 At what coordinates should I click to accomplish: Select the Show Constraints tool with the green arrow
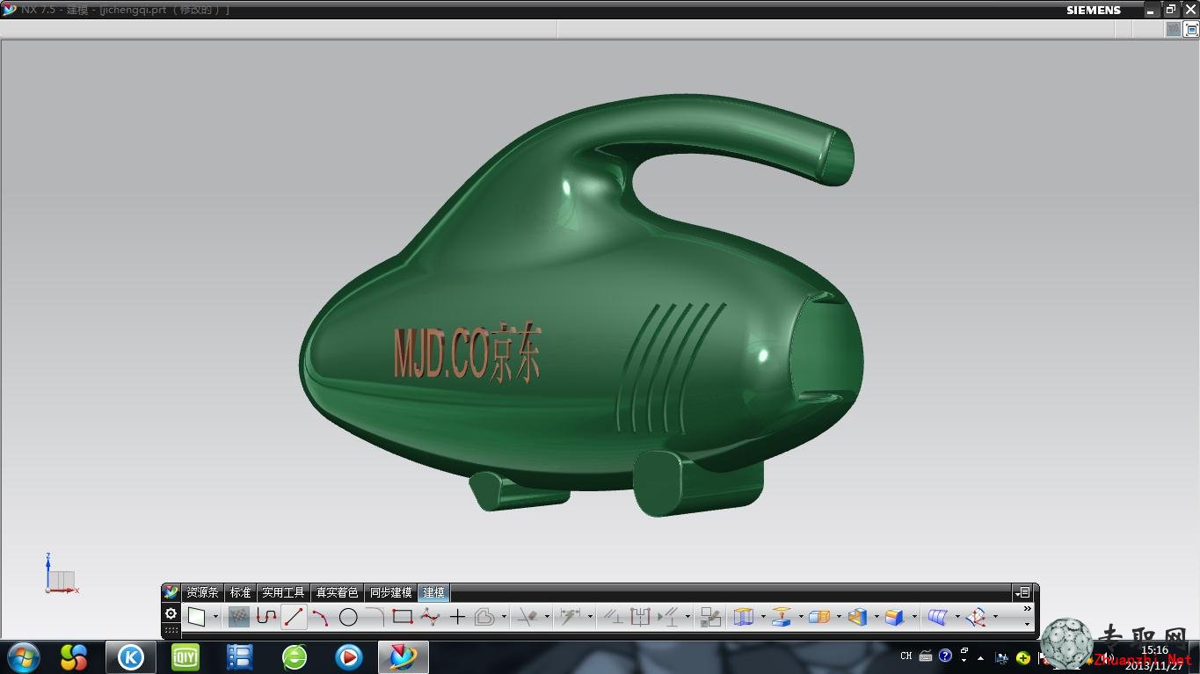(x=668, y=617)
